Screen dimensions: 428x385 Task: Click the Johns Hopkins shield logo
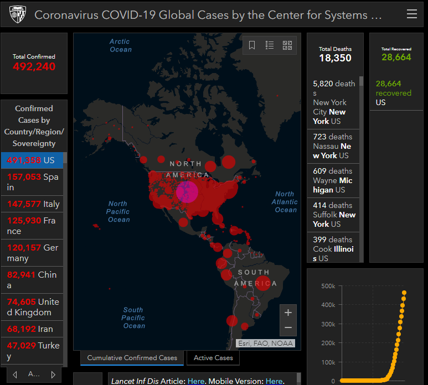click(x=18, y=14)
